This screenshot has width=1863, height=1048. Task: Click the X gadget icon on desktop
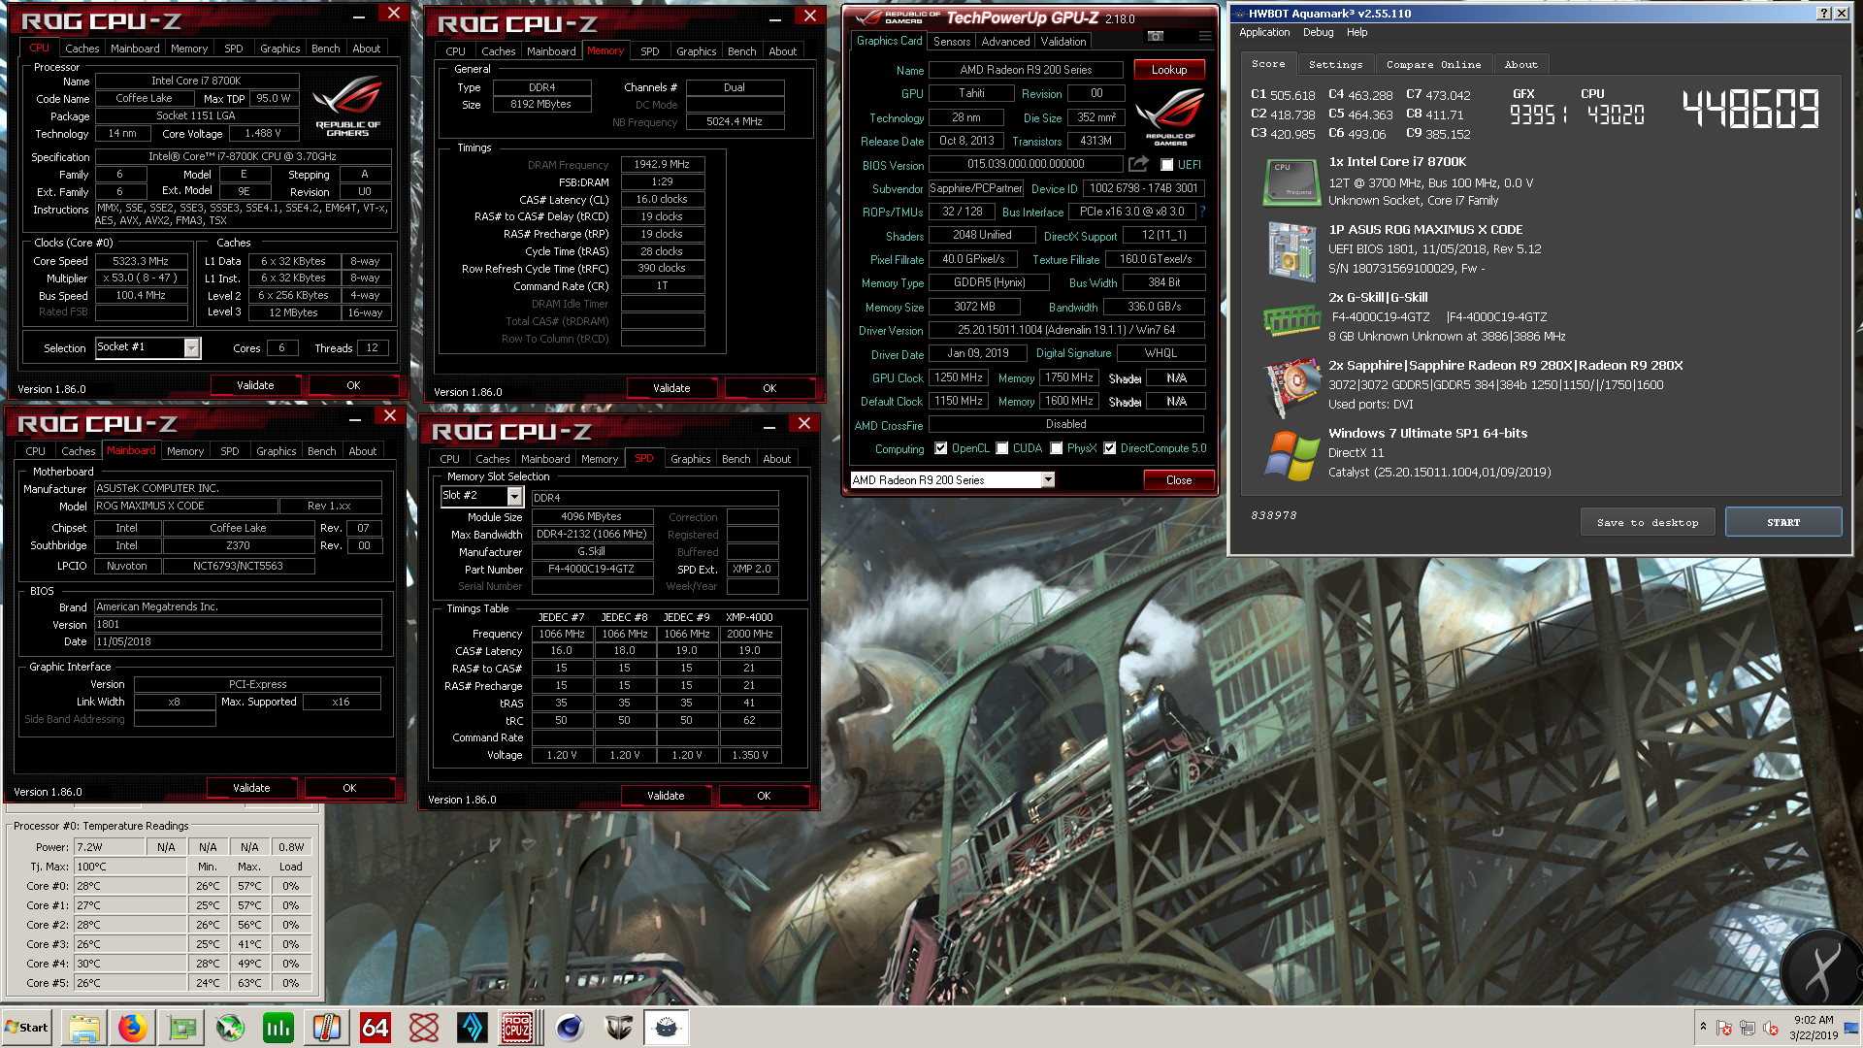pos(1821,966)
